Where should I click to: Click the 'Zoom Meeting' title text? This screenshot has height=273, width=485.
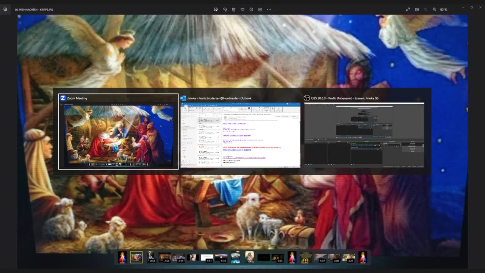click(77, 98)
